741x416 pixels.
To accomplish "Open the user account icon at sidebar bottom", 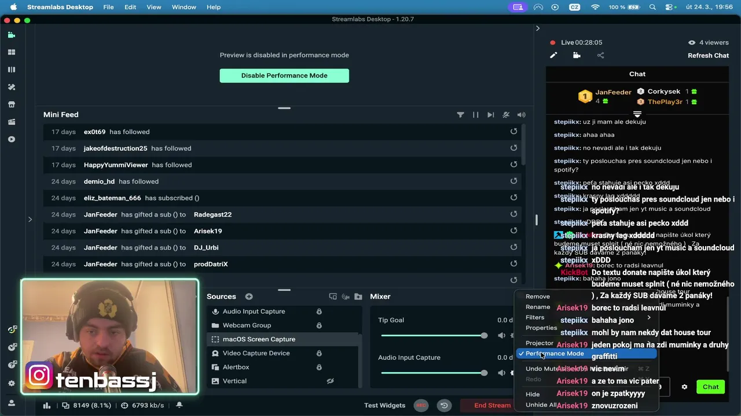I will click(11, 402).
